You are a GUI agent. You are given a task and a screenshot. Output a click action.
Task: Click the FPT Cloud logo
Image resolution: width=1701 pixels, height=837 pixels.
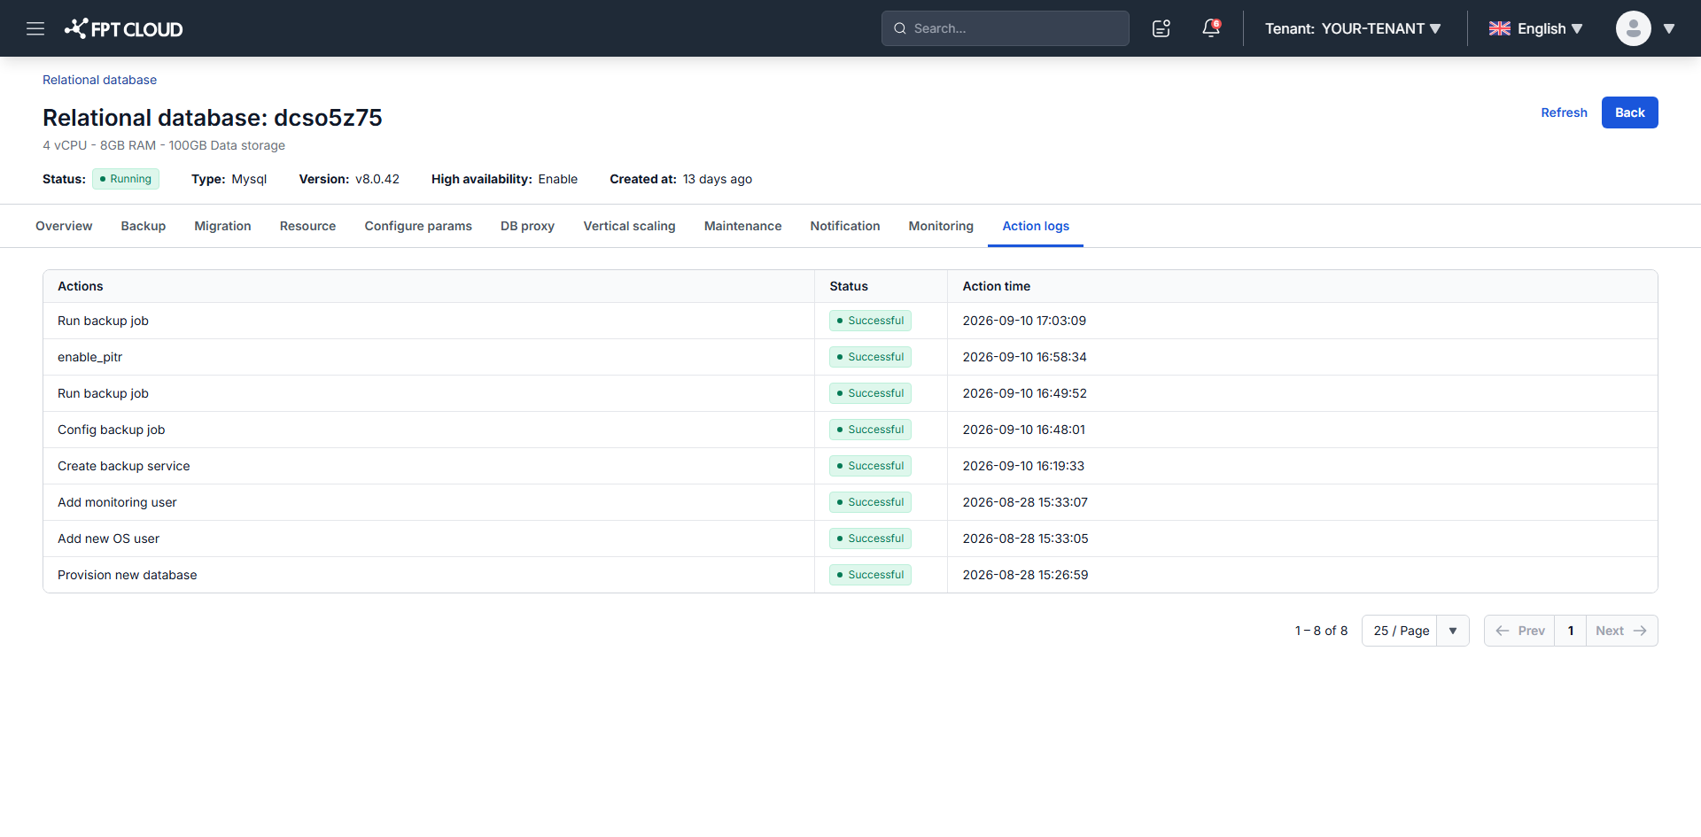[x=123, y=28]
